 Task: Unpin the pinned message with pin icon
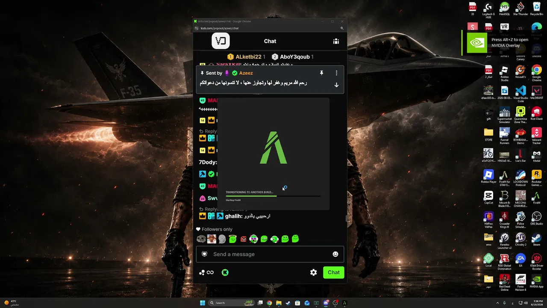click(x=322, y=73)
